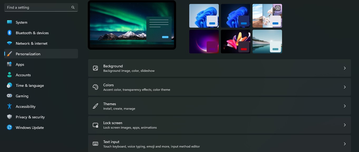Click the Find a setting search field
This screenshot has height=152, width=359.
(37, 7)
